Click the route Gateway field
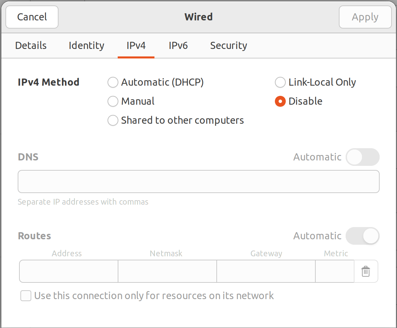397x328 pixels. tap(266, 271)
